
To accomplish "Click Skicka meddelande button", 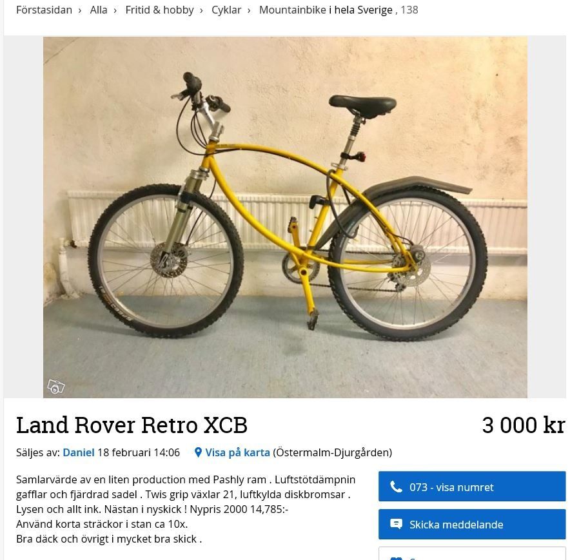I will point(472,524).
